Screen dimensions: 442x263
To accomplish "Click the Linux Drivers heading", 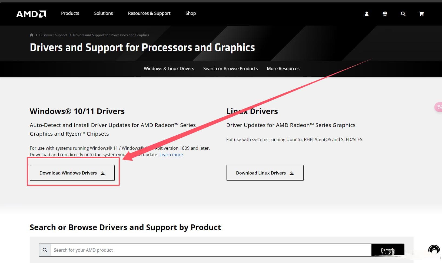I will [252, 111].
